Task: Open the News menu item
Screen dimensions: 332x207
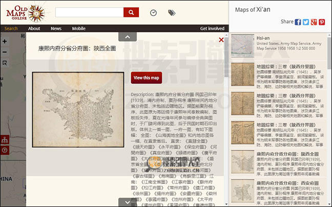Action: (56, 29)
